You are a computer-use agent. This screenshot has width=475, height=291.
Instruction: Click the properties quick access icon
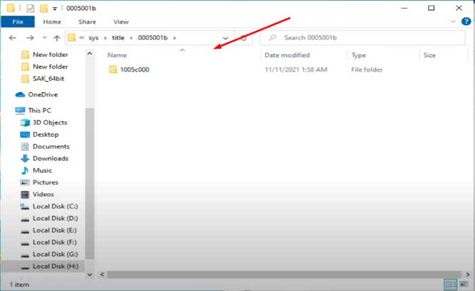tap(29, 8)
